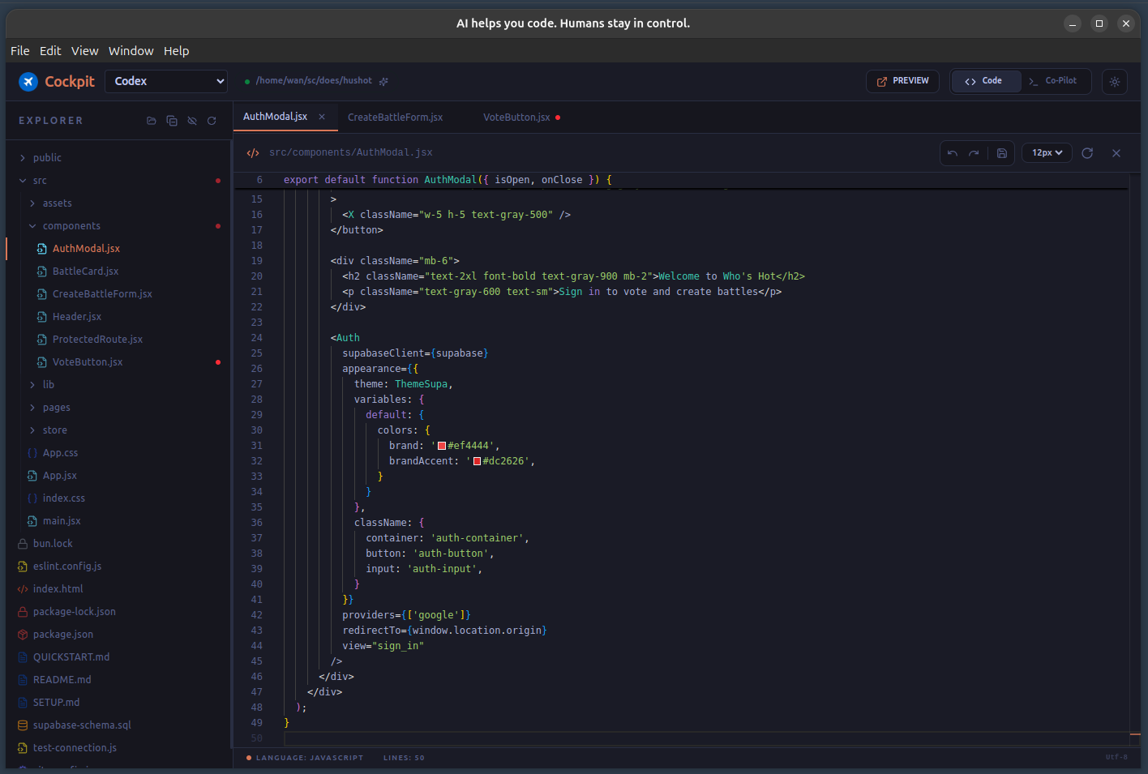The image size is (1148, 774).
Task: Open the View menu
Action: pos(84,51)
